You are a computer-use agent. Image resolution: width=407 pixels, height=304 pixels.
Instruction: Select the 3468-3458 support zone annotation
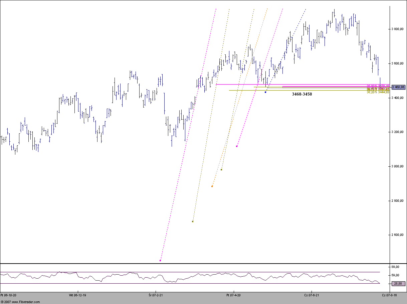[302, 94]
